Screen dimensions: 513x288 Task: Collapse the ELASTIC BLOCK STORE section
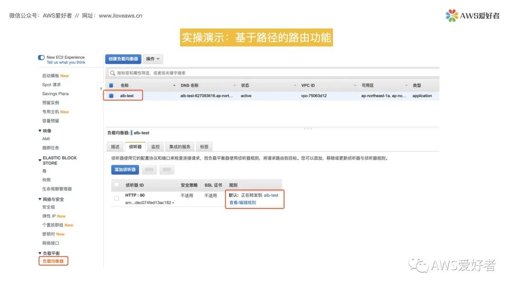click(x=40, y=160)
